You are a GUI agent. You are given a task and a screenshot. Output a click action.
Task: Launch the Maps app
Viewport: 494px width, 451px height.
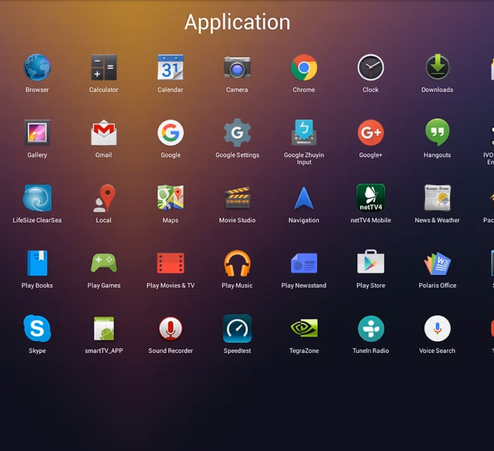(170, 198)
